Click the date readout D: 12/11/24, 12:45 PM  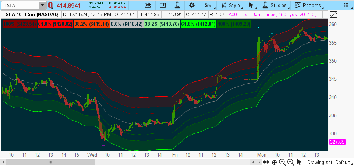(x=87, y=15)
